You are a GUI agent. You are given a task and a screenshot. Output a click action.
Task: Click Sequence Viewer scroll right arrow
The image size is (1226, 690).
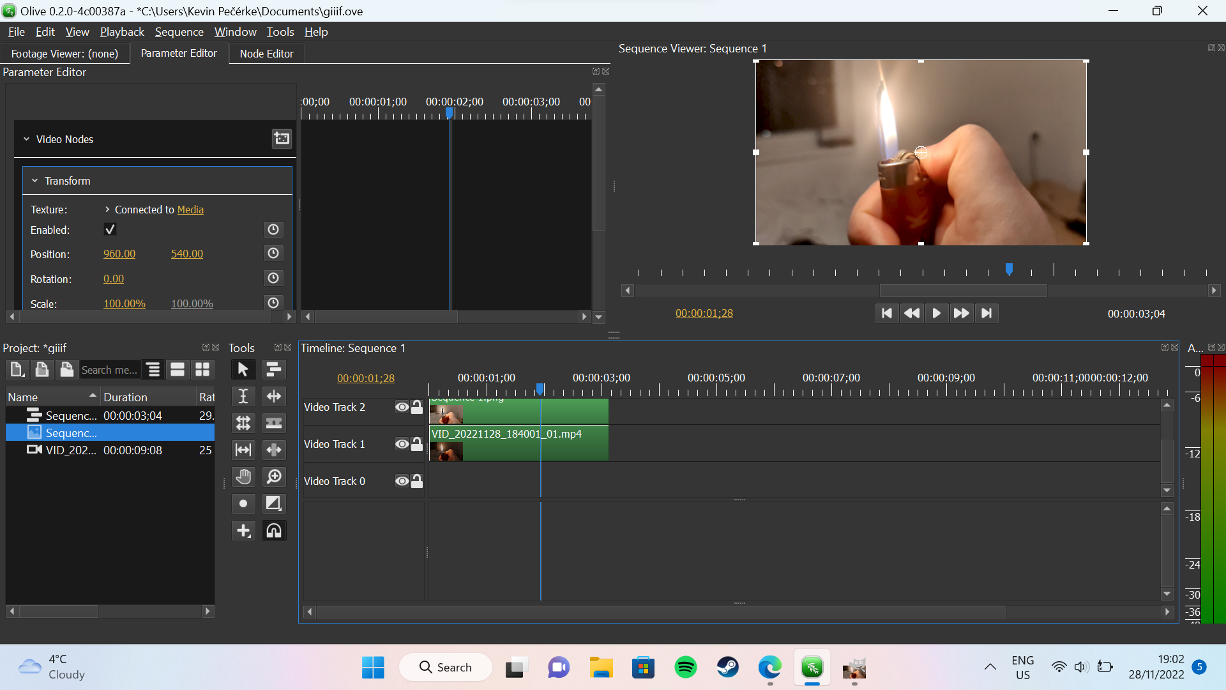[1214, 291]
